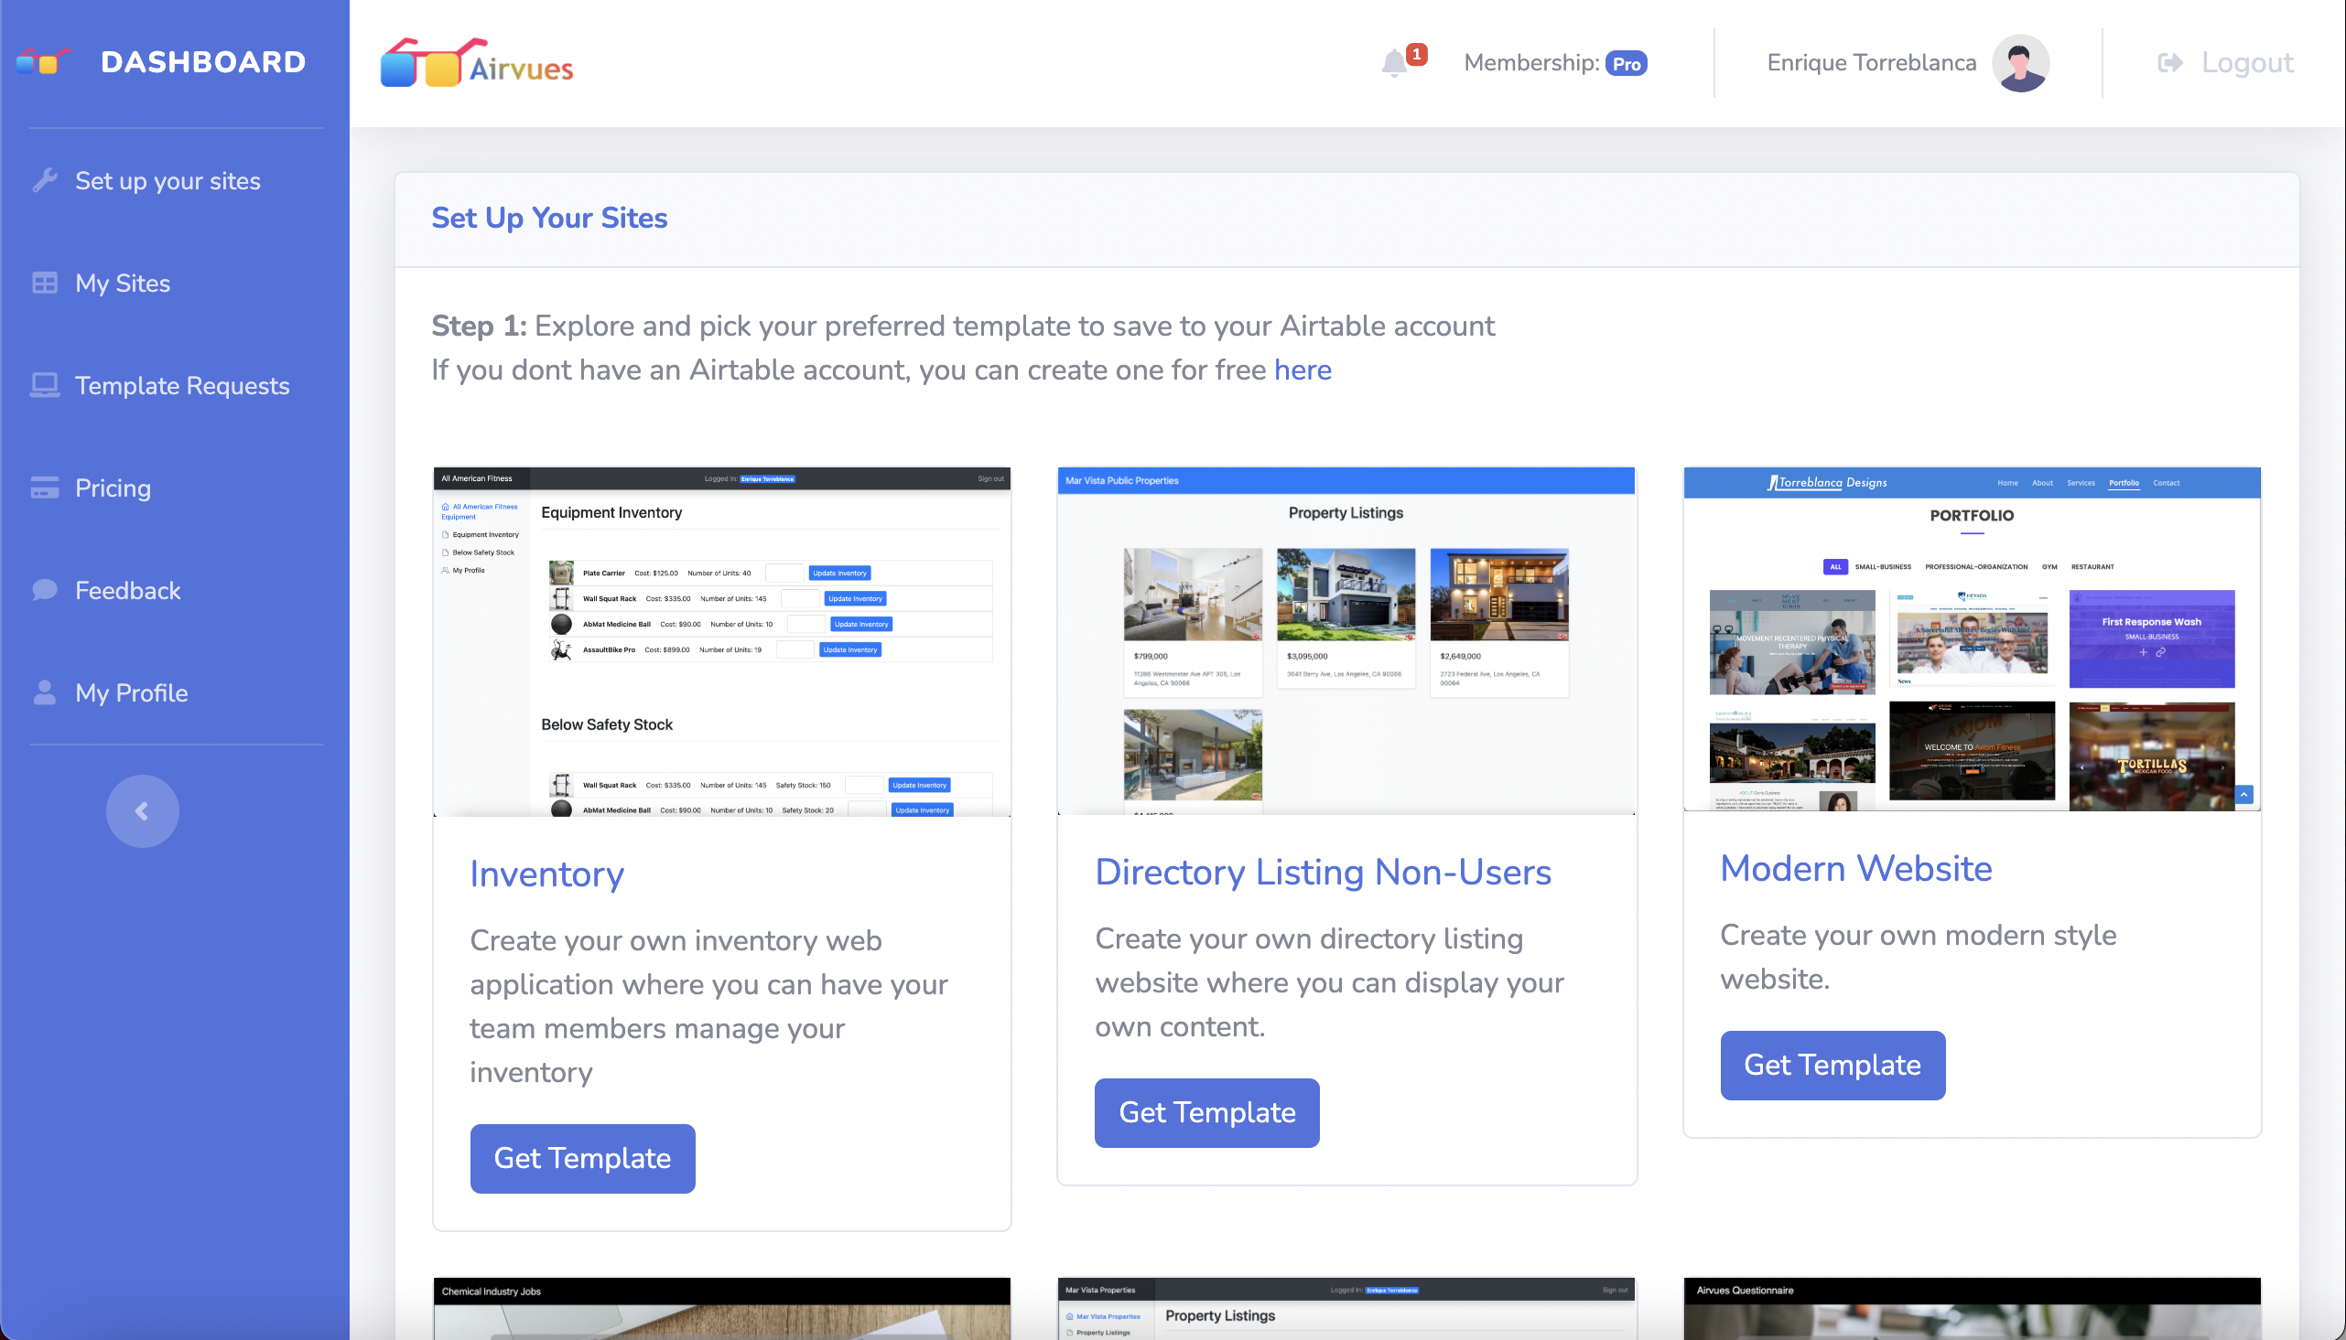This screenshot has width=2346, height=1340.
Task: Click the laptop icon beside Template Requests
Action: [44, 385]
